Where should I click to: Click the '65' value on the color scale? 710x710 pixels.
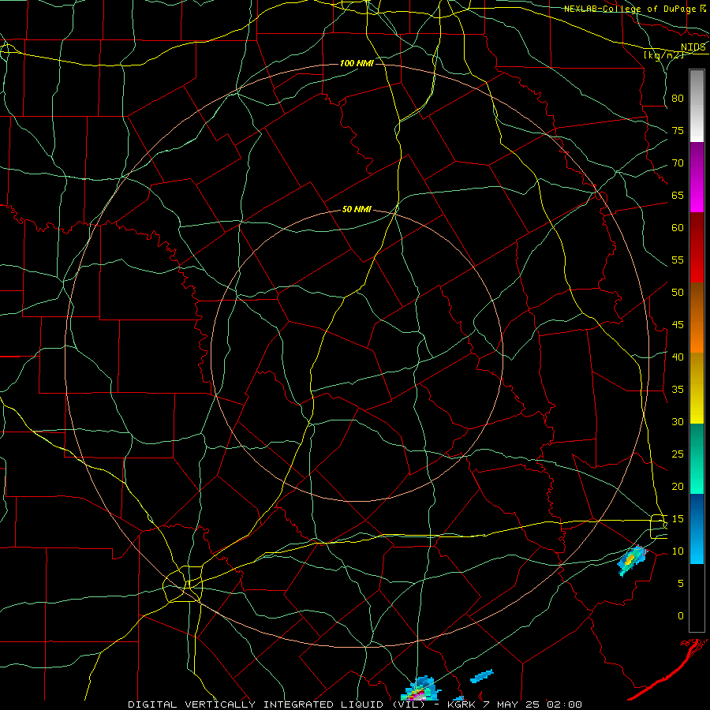(678, 195)
